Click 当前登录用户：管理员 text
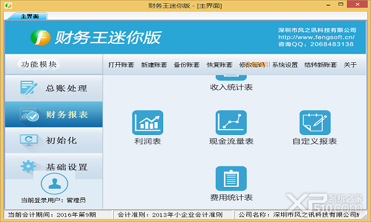371x222 pixels. point(53,200)
